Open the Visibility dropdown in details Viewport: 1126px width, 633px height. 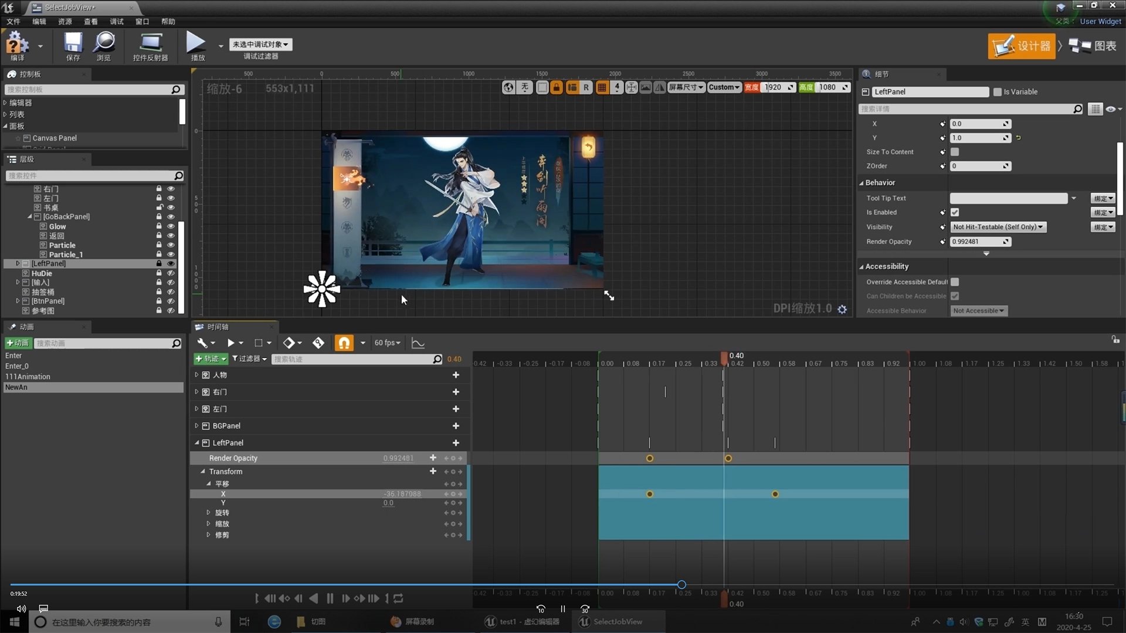coord(998,227)
